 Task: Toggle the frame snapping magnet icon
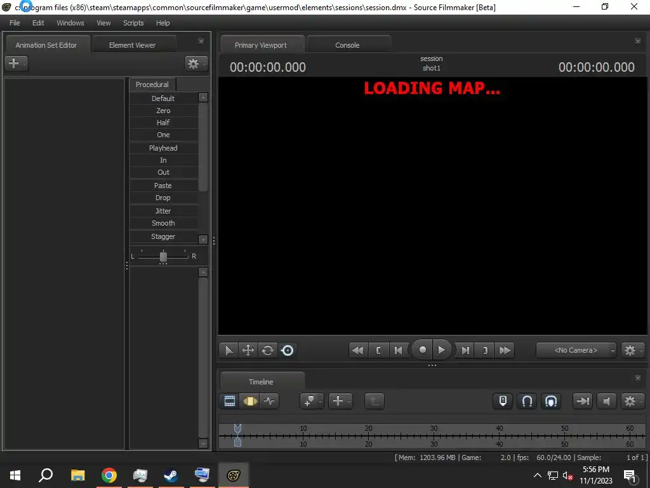[551, 401]
